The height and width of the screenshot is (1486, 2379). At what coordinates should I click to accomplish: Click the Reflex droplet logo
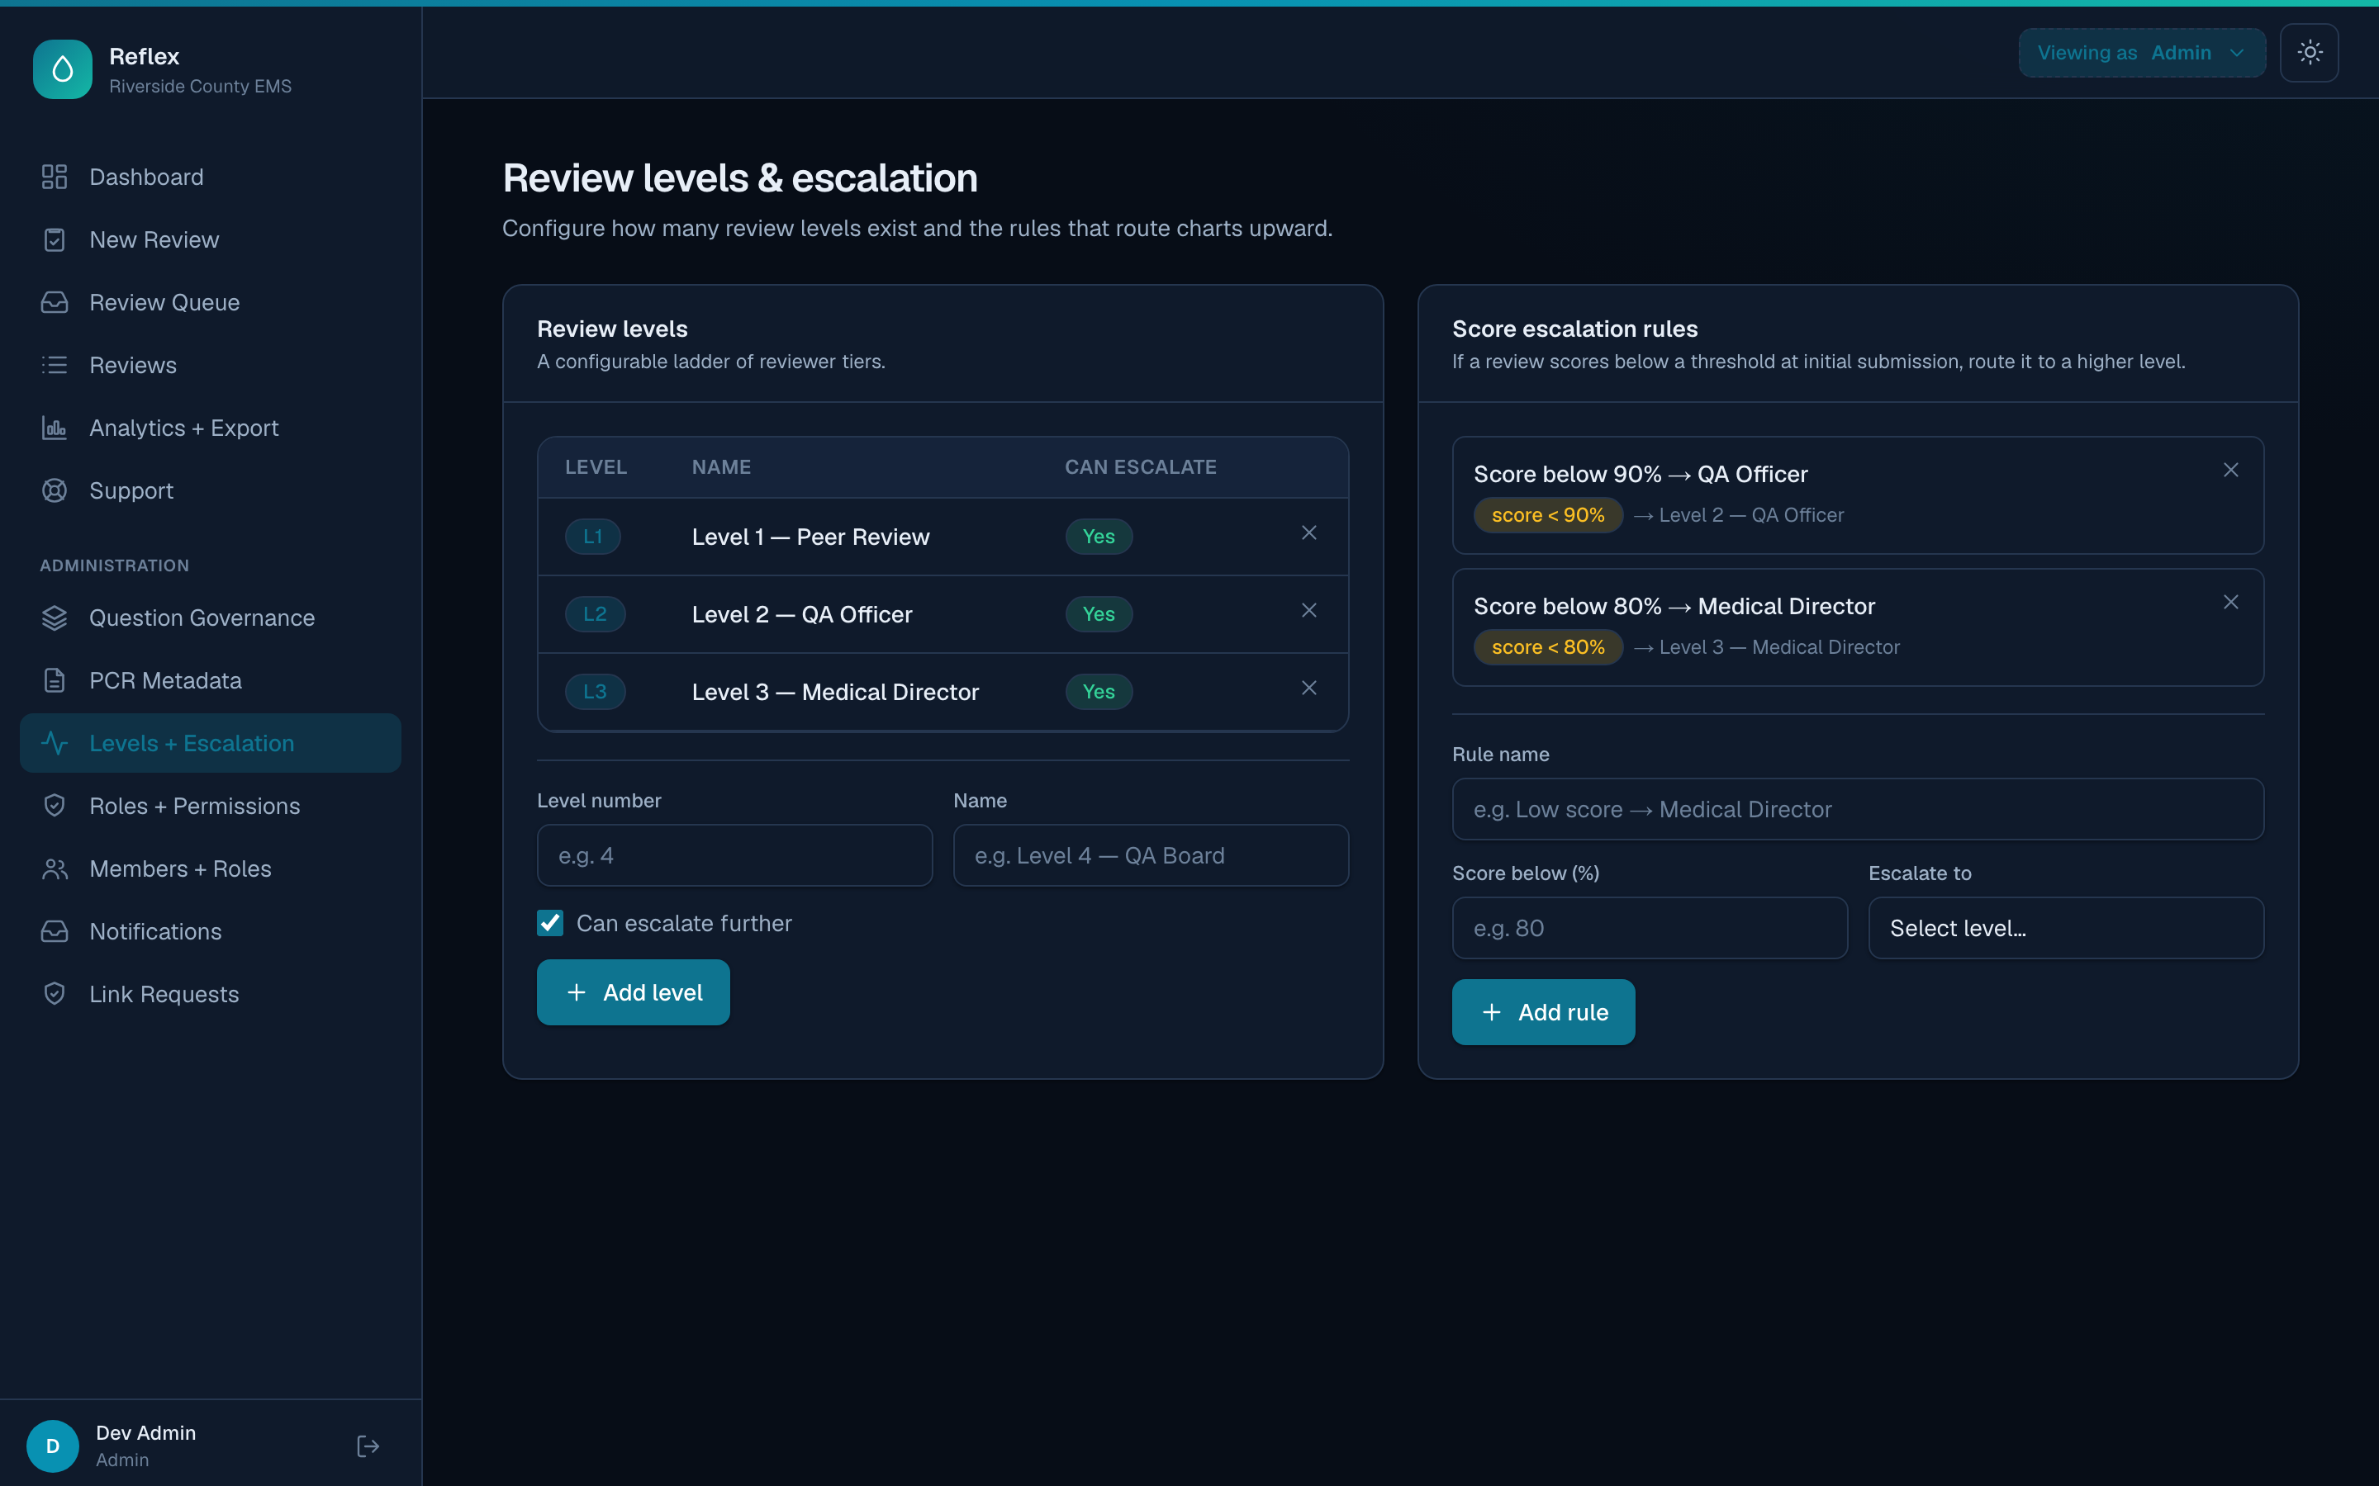62,70
